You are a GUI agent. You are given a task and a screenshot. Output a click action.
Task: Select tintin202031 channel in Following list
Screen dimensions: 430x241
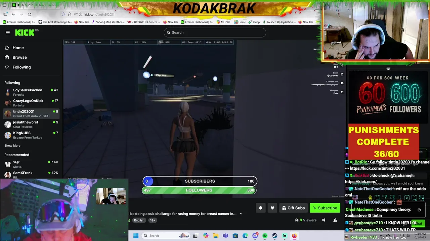click(x=31, y=113)
